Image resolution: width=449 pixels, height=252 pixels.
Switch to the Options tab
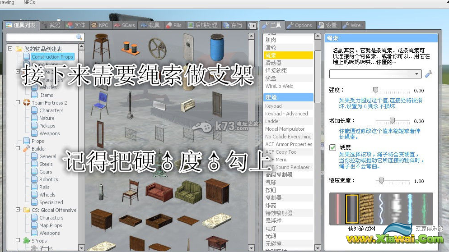click(300, 25)
